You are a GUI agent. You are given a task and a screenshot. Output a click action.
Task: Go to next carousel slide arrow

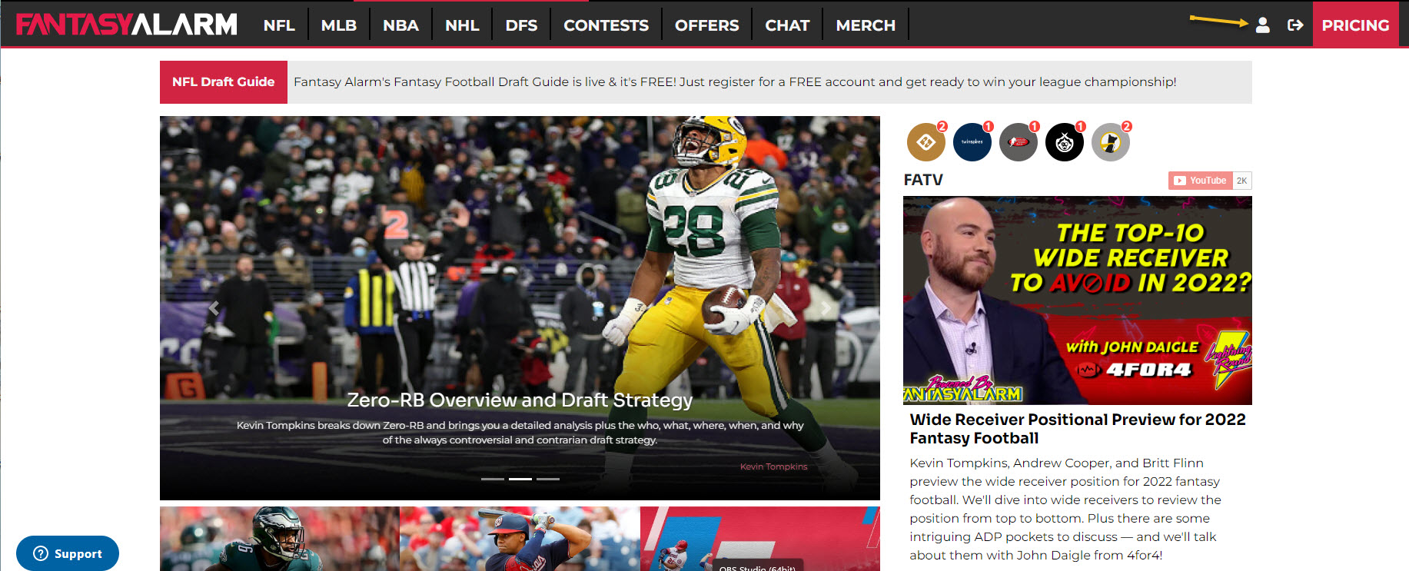pos(826,308)
